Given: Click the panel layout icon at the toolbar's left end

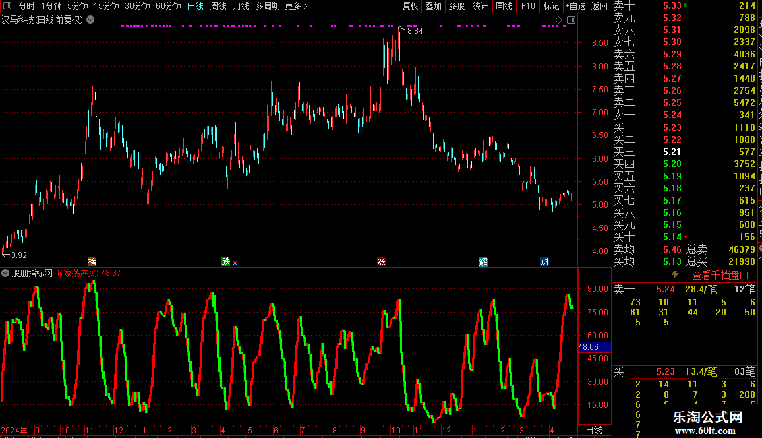Looking at the screenshot, I should click(7, 6).
